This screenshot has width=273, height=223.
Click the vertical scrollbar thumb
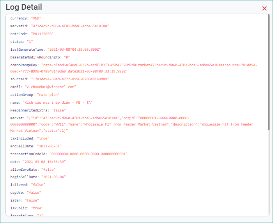pos(269,72)
